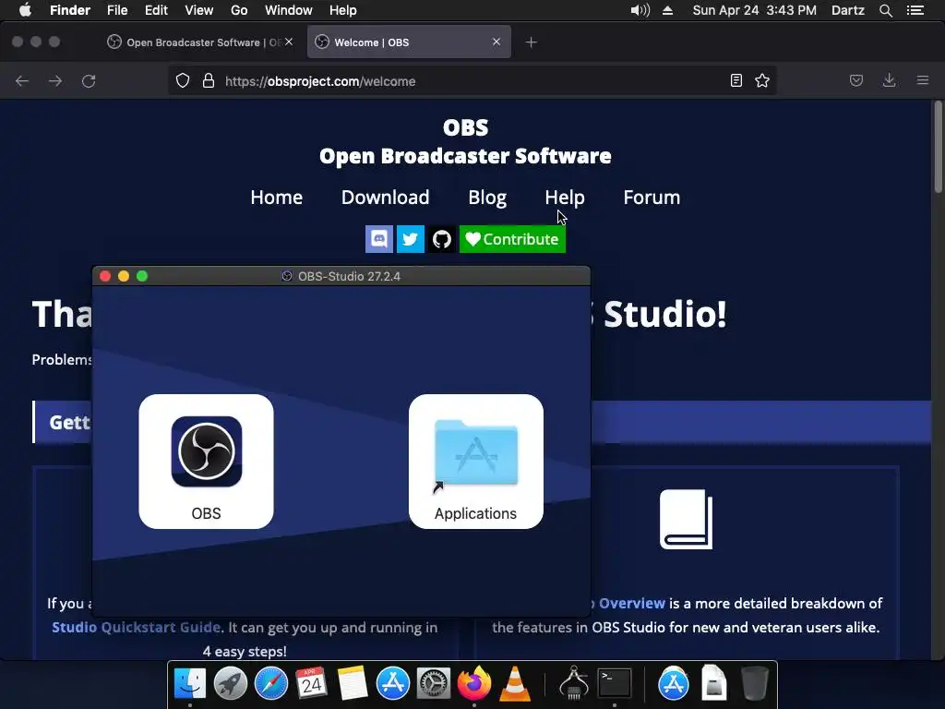Close the Open Broadcaster Software tab
Screen dimensions: 945x709
(289, 42)
